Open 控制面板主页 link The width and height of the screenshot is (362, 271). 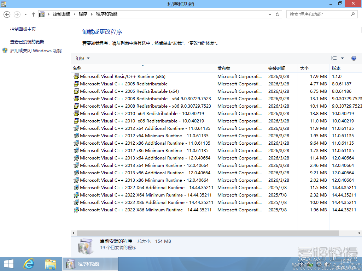point(23,29)
